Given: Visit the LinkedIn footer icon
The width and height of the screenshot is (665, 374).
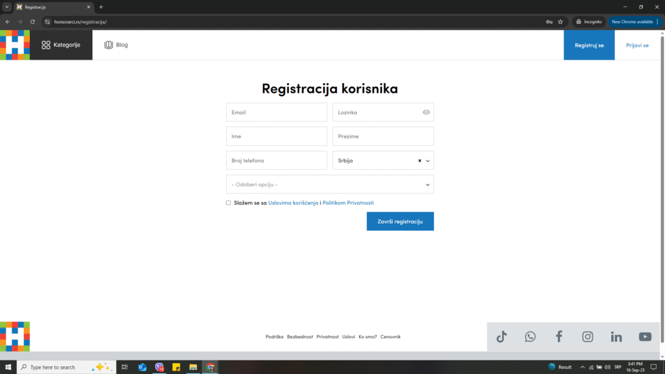Looking at the screenshot, I should click(616, 336).
